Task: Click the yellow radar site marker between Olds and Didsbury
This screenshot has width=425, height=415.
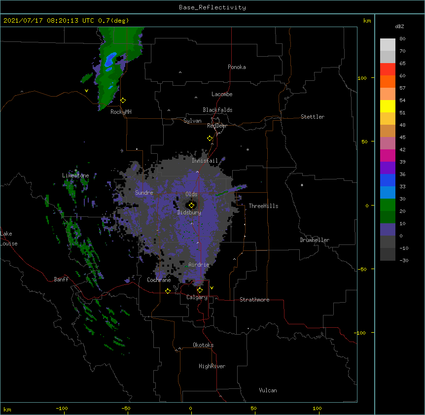Action: pos(191,206)
